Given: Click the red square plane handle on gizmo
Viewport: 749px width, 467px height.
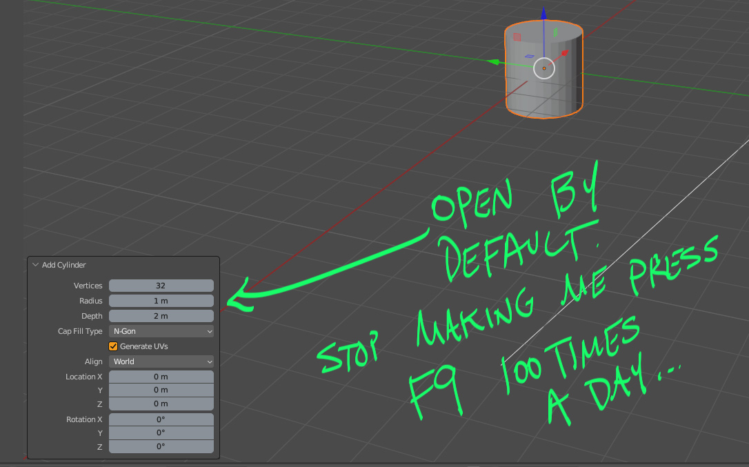Looking at the screenshot, I should click(517, 37).
